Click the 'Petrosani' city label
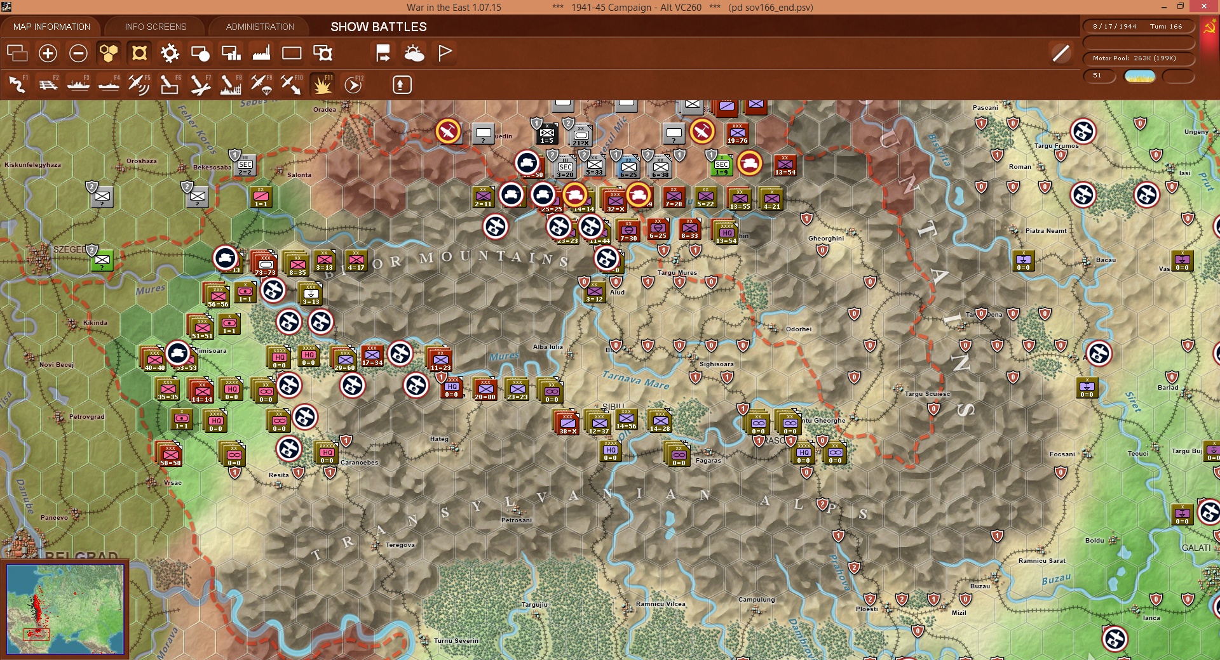The image size is (1220, 660). (517, 520)
